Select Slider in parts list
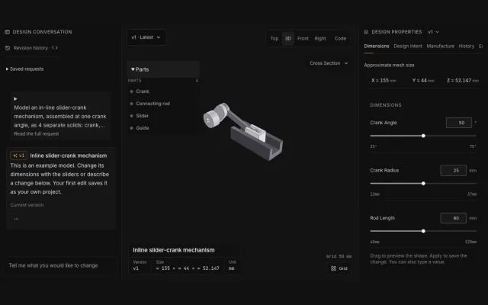 click(143, 116)
